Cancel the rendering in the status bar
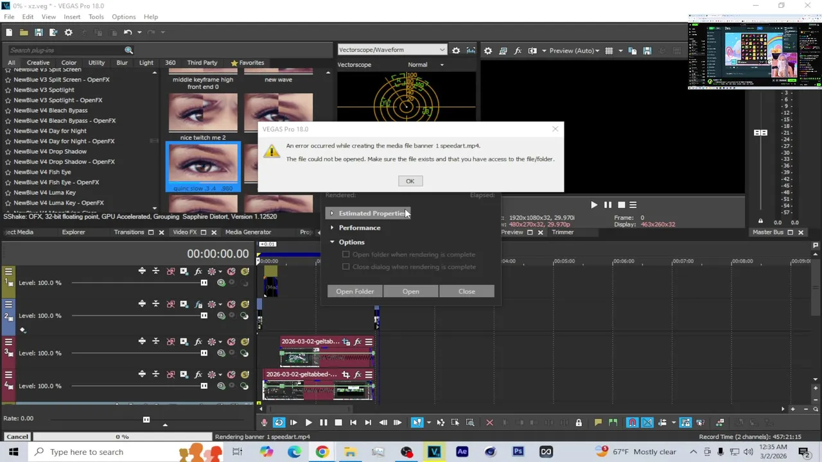 [17, 437]
